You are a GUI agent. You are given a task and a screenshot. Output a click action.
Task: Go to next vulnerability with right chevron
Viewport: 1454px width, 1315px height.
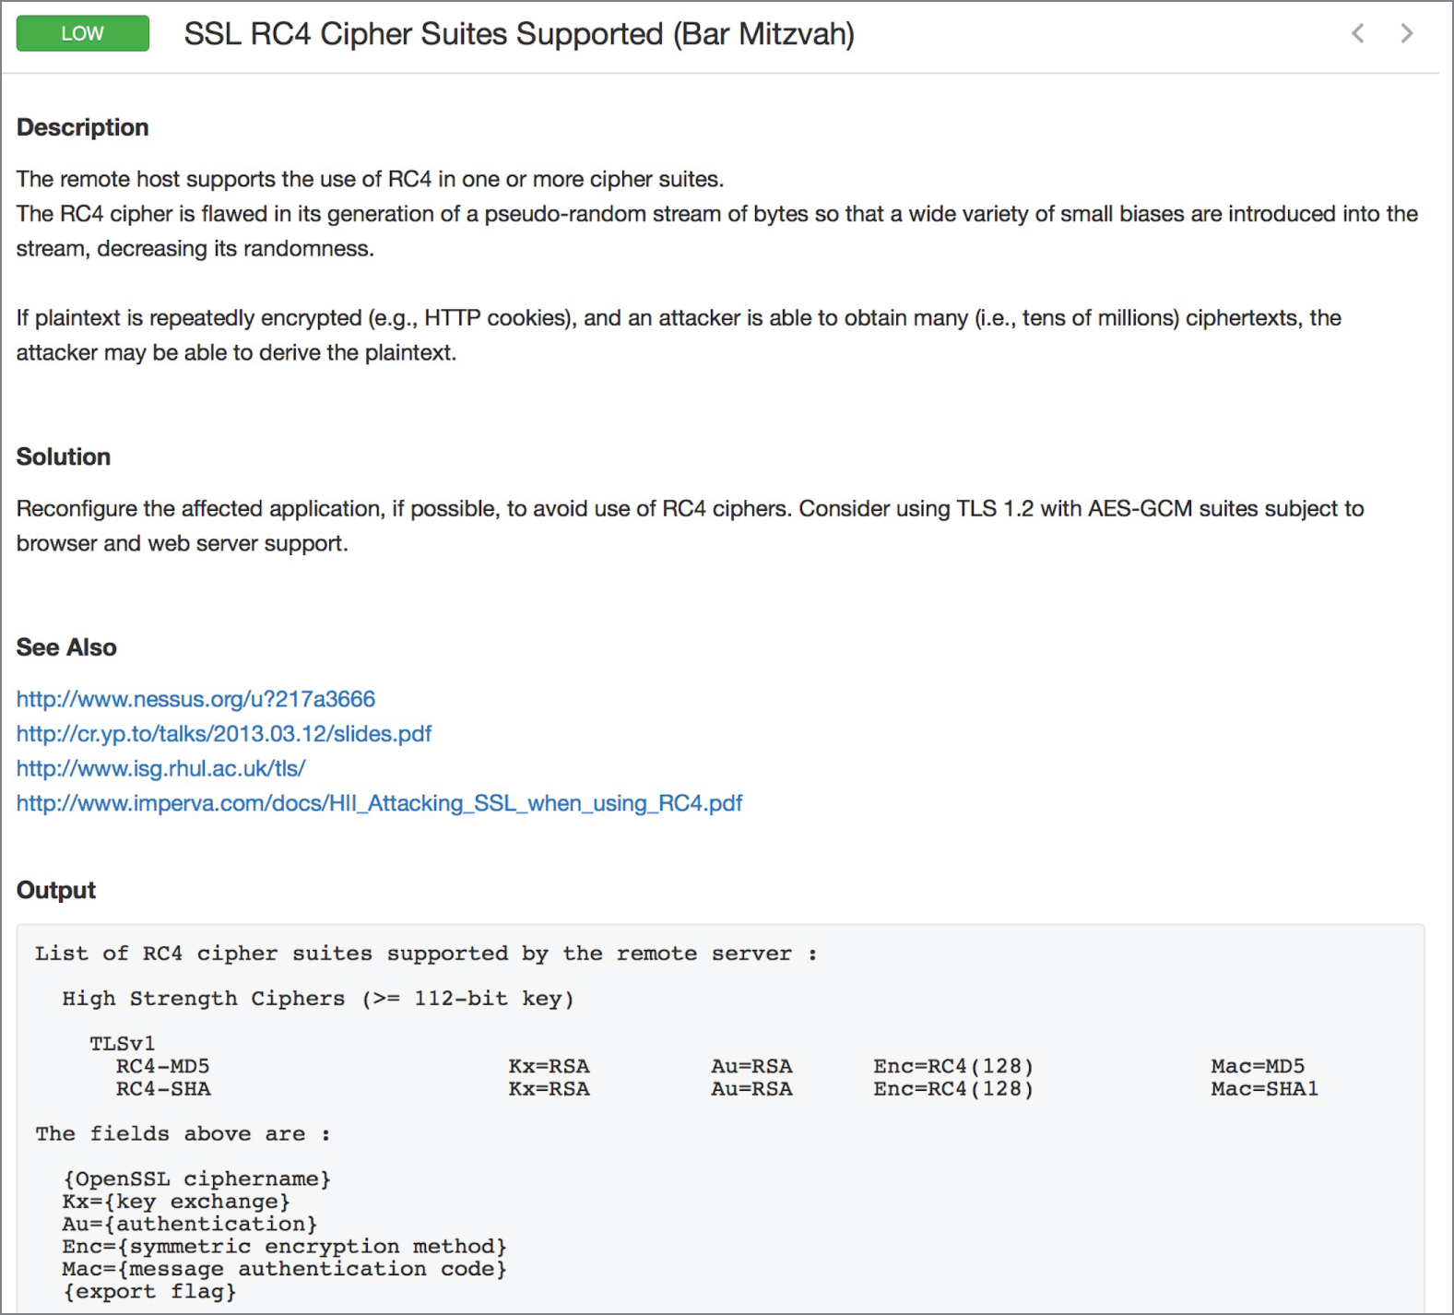[1407, 34]
